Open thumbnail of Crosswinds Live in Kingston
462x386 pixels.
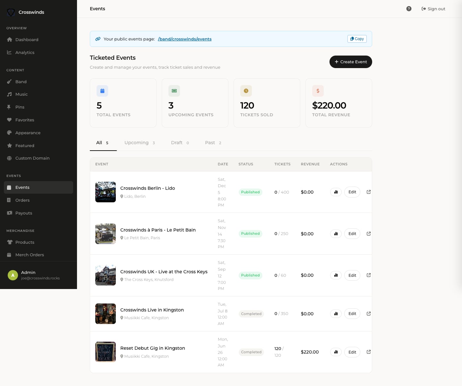click(106, 314)
